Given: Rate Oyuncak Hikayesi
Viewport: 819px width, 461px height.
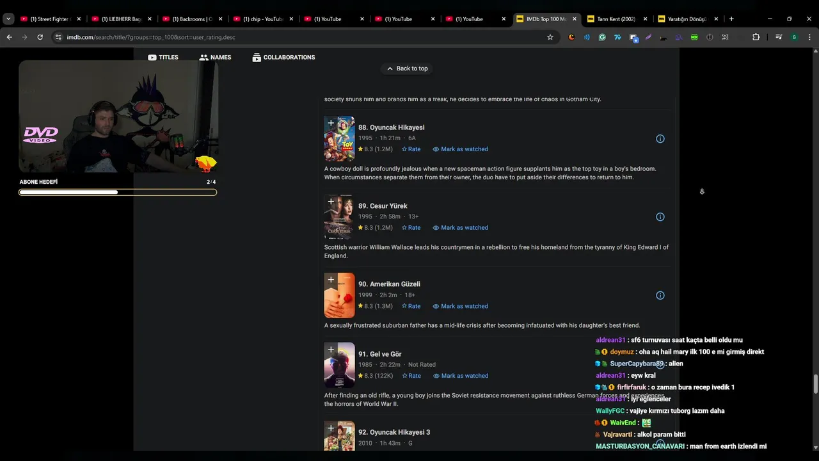Looking at the screenshot, I should (411, 149).
